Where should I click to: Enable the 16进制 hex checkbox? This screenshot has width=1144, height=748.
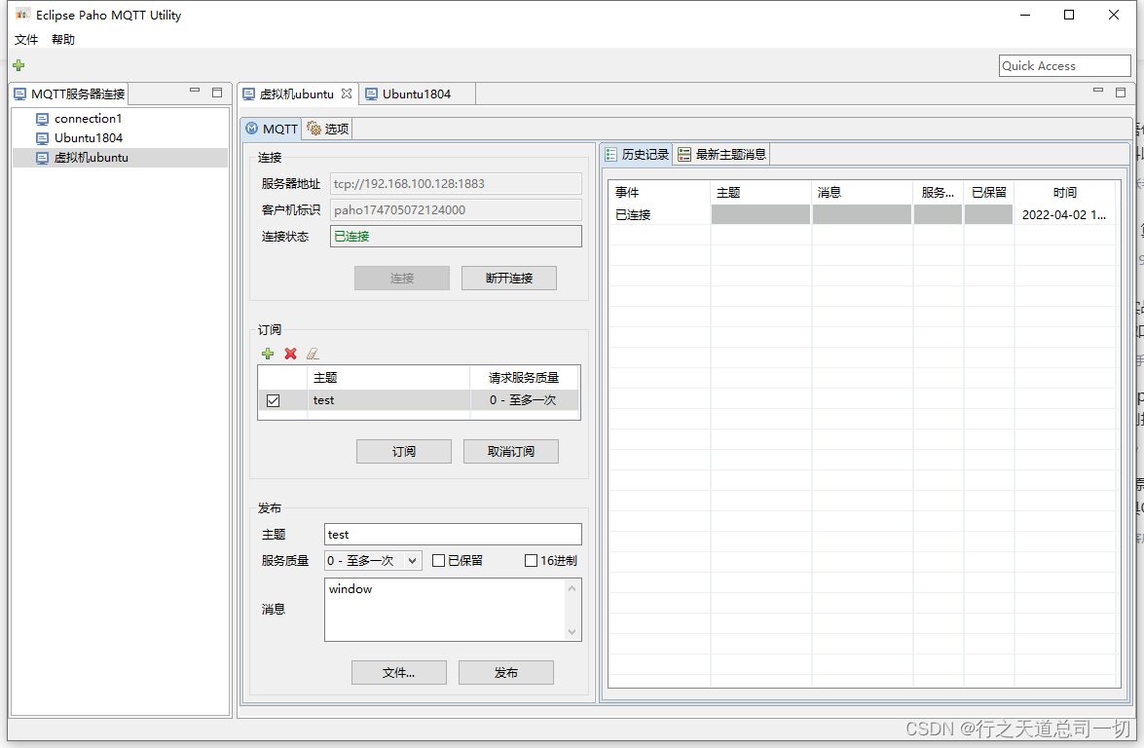(x=532, y=560)
